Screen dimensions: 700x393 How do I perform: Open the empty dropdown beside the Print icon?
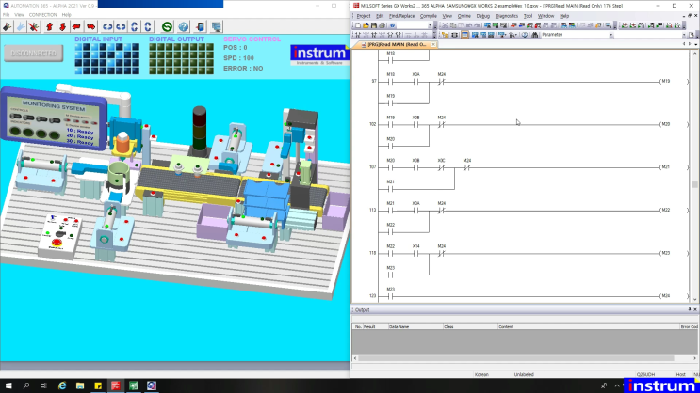(x=430, y=25)
